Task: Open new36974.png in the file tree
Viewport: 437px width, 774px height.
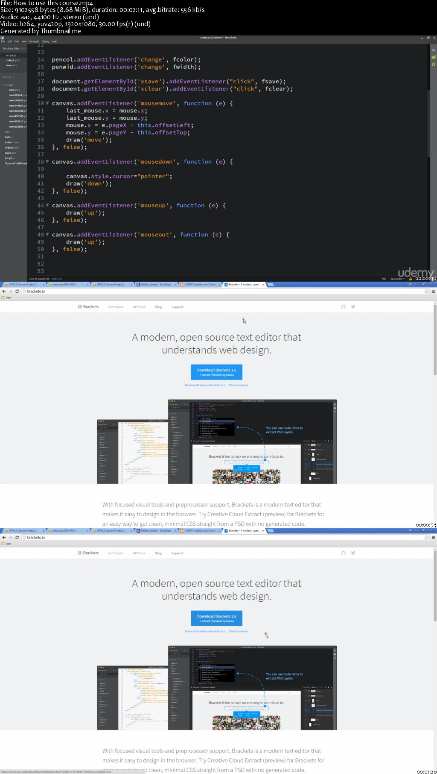Action: [x=17, y=95]
